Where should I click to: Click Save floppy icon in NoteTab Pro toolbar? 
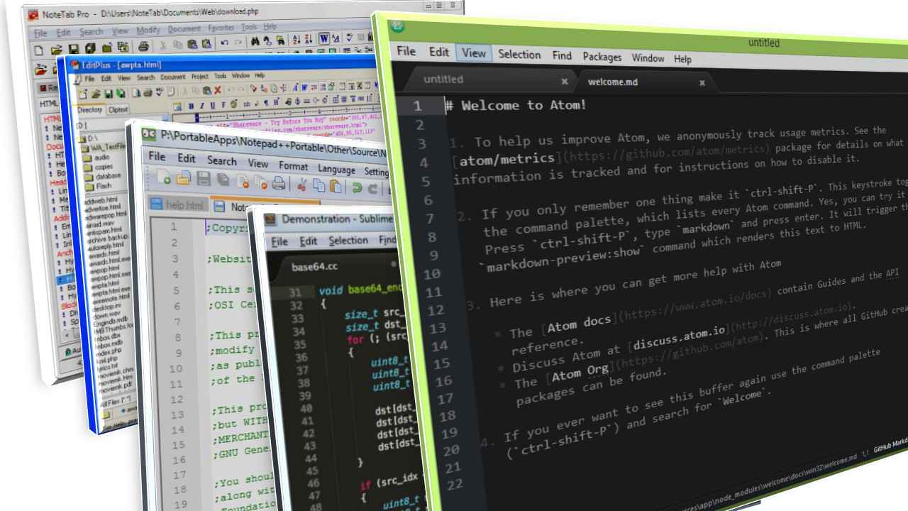coord(74,50)
